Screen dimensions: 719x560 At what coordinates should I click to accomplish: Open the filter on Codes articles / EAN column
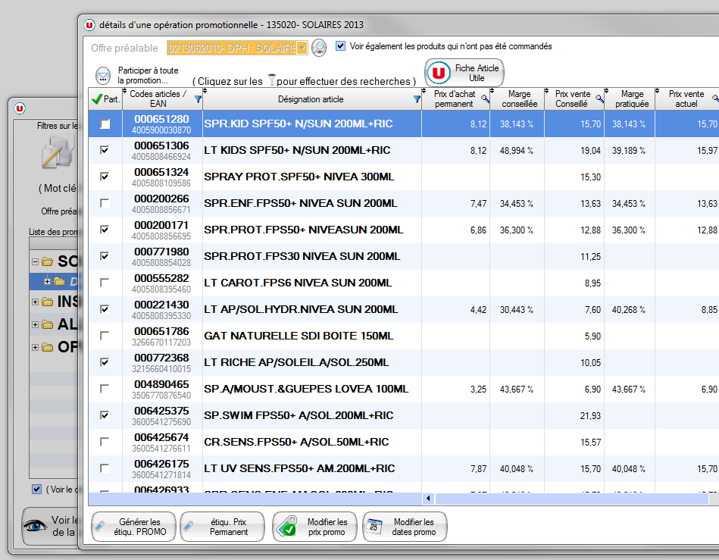click(x=198, y=99)
